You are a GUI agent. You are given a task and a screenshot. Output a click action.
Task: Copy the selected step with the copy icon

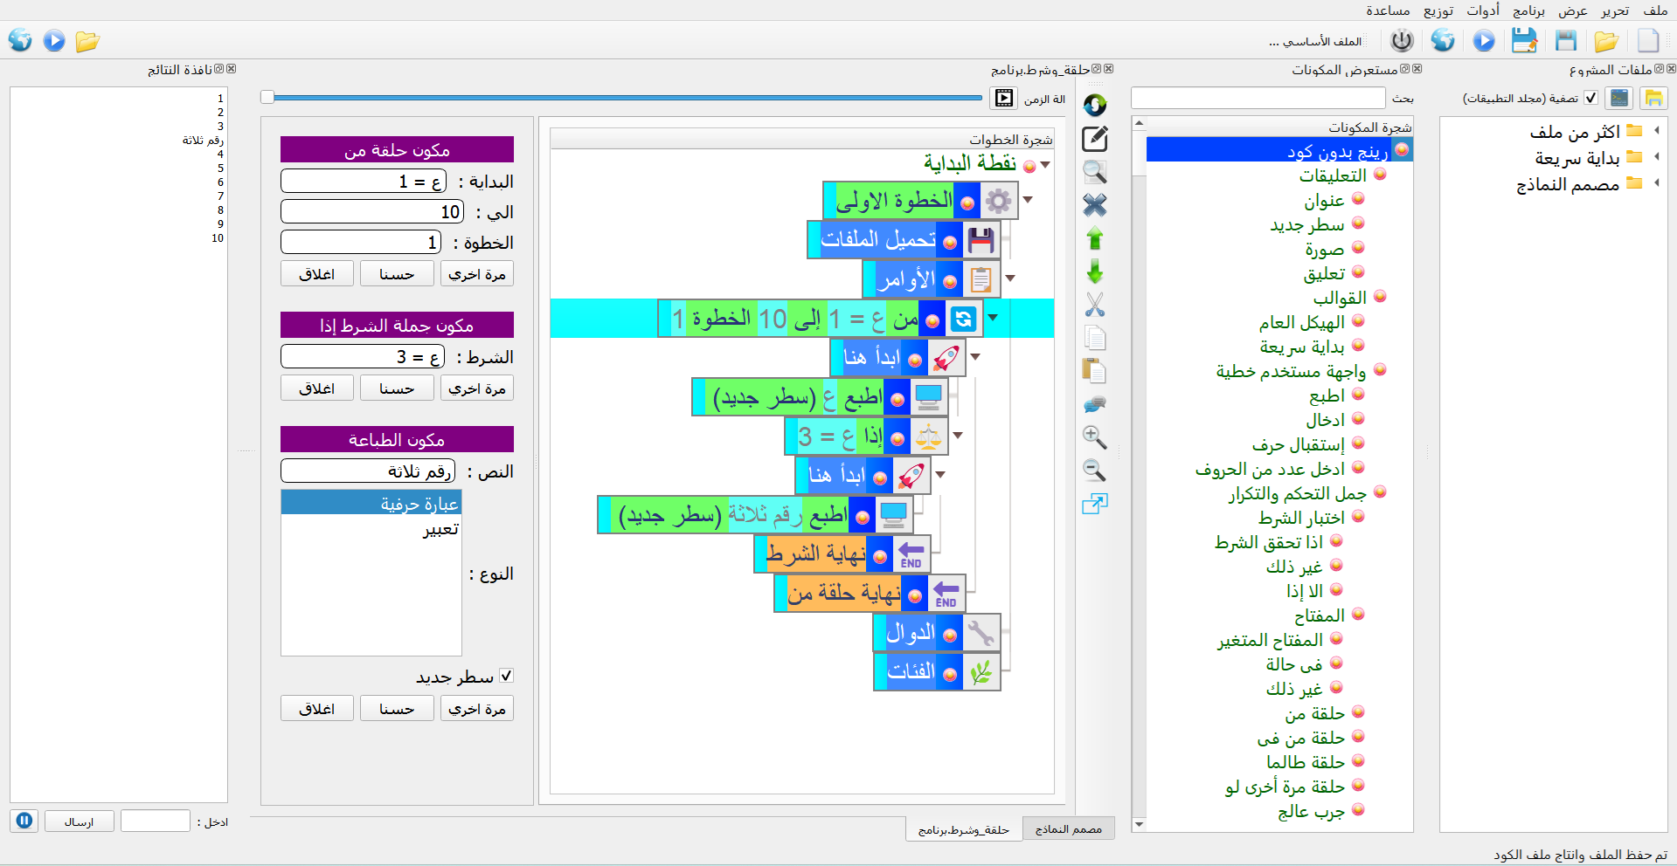click(1094, 337)
